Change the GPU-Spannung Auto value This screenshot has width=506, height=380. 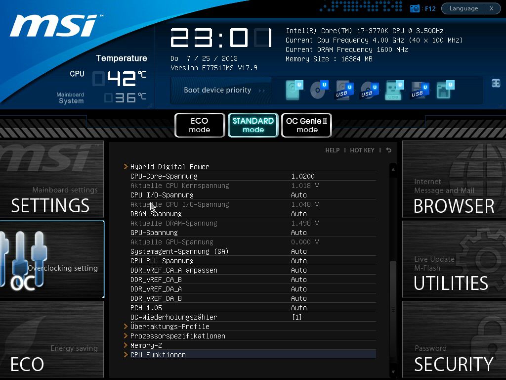point(299,233)
